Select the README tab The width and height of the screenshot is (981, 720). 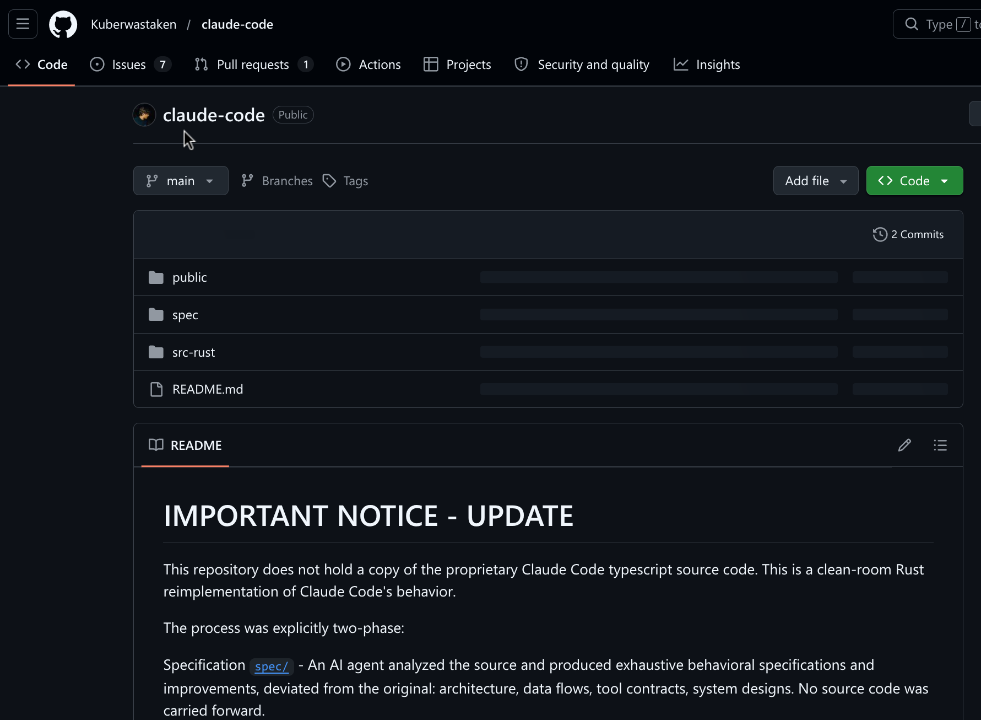pos(185,445)
